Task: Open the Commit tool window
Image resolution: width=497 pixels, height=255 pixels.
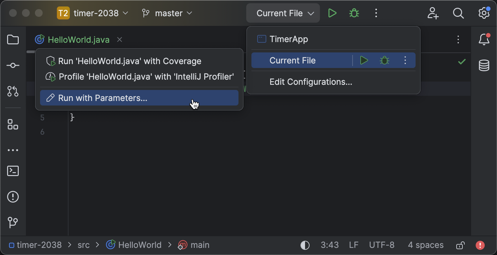Action: click(13, 65)
